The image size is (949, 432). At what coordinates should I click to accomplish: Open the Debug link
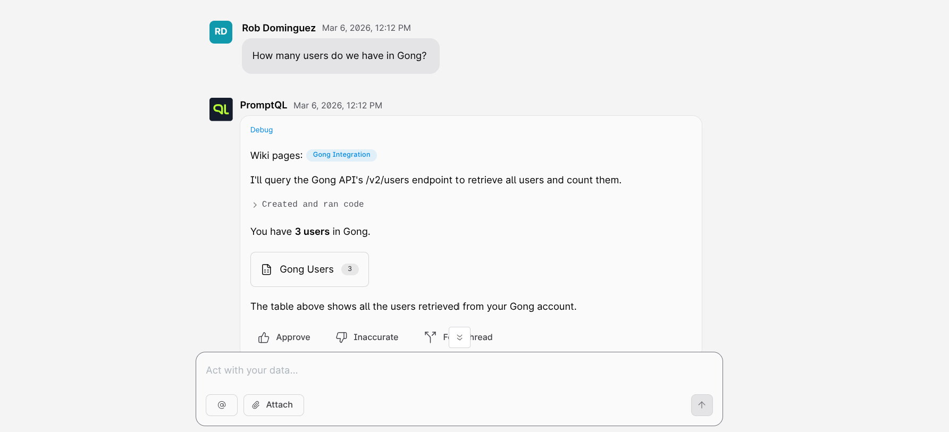point(261,130)
